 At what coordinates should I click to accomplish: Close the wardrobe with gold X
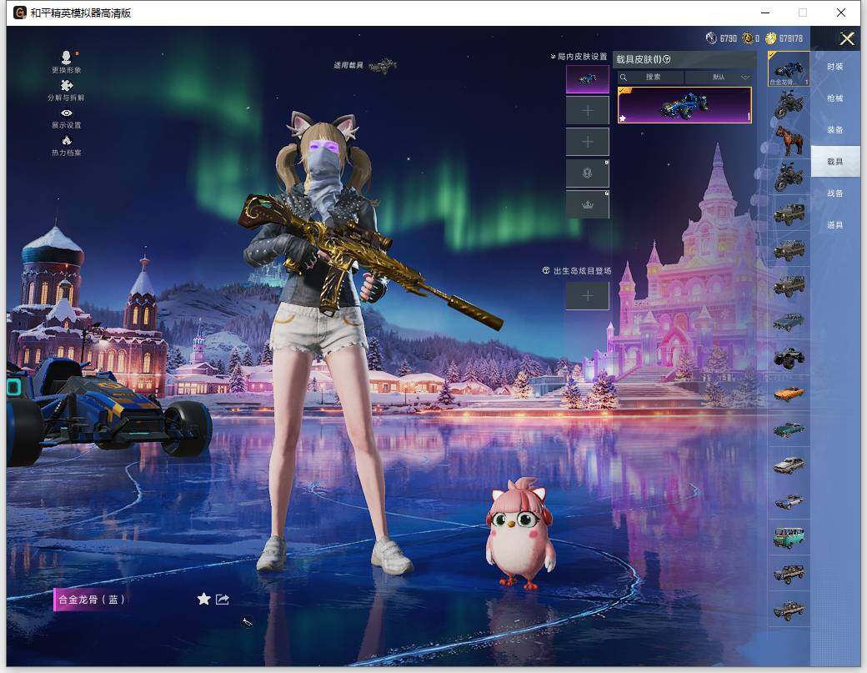point(846,38)
